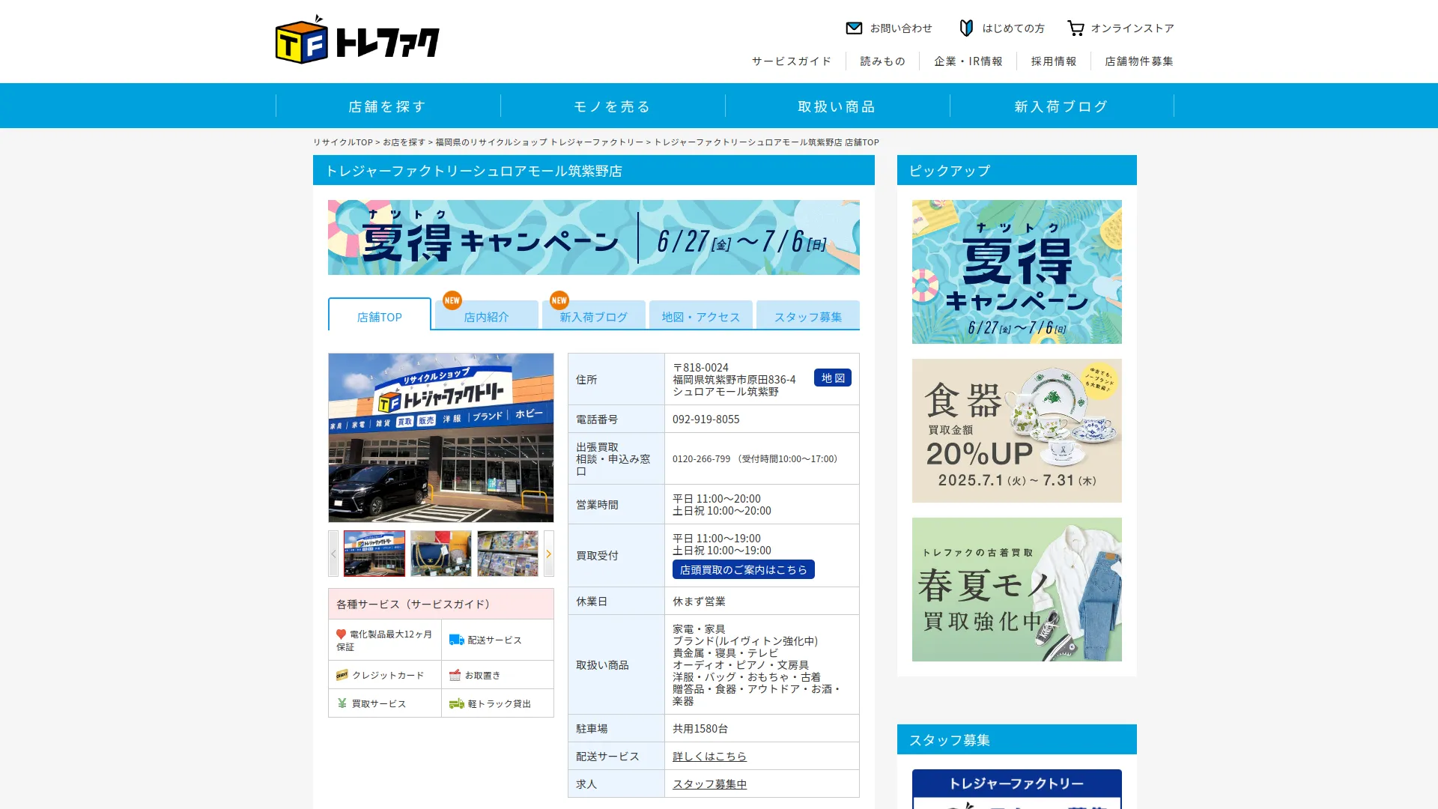Click the NEW badge on 新入荷ブログ tab
Image resolution: width=1438 pixels, height=809 pixels.
click(559, 300)
